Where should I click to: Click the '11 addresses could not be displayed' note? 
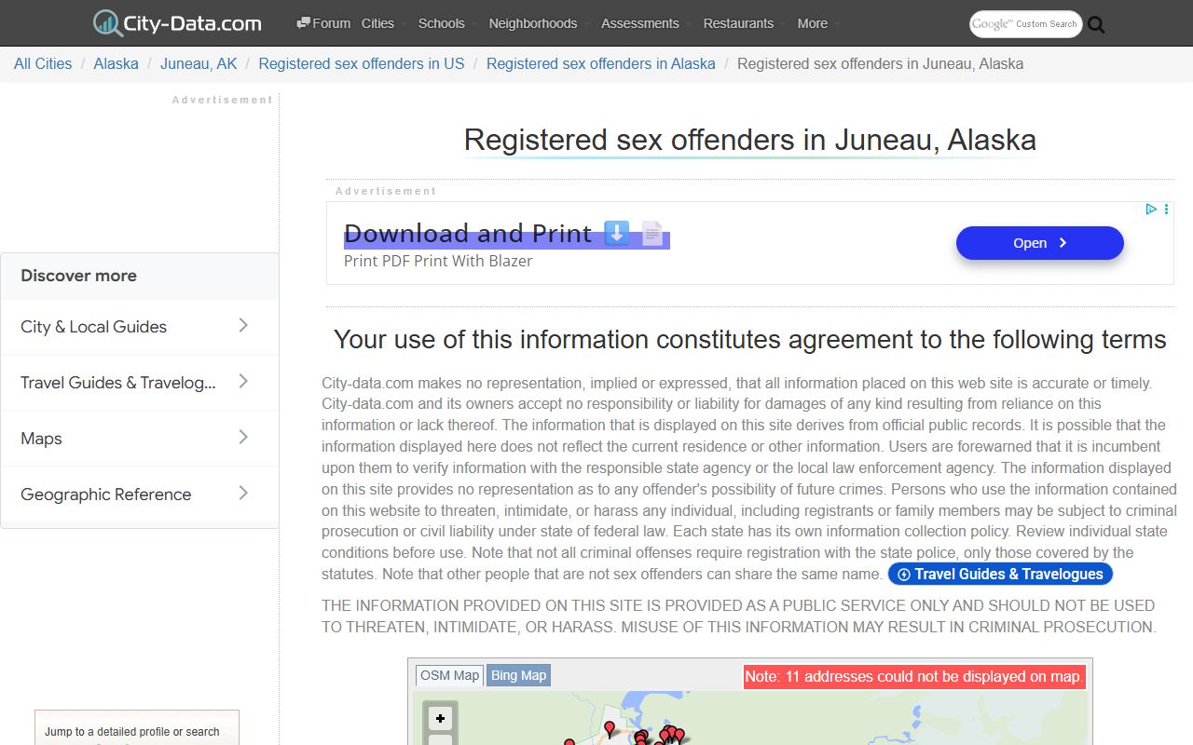[x=914, y=676]
